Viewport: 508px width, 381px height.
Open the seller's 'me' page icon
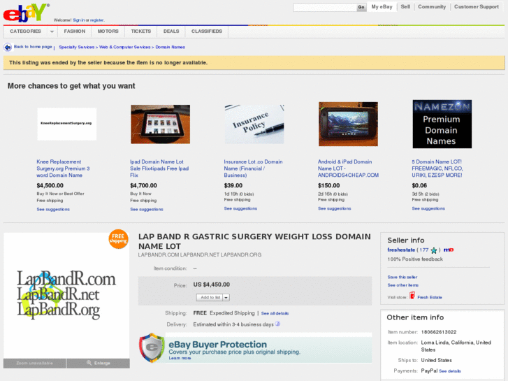tap(449, 250)
